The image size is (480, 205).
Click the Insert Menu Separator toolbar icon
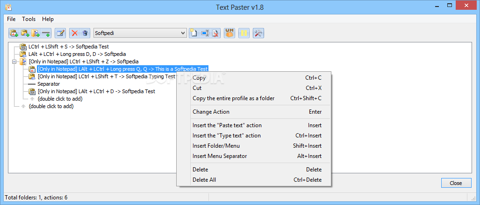click(46, 33)
